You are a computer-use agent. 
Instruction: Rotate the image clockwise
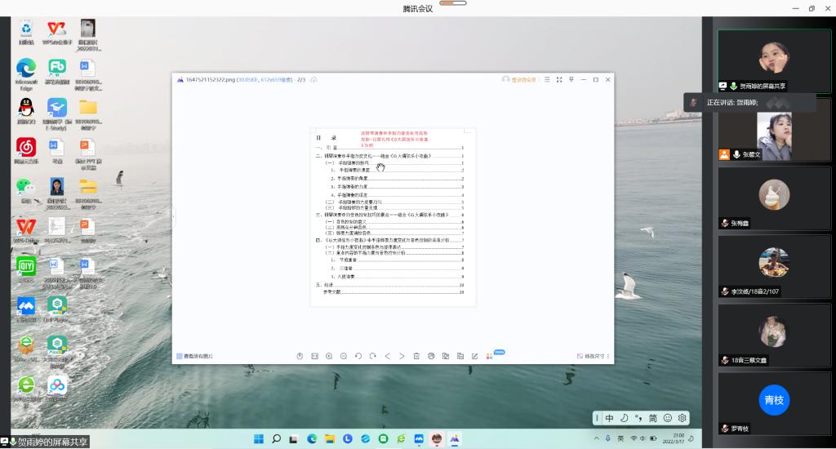point(373,356)
